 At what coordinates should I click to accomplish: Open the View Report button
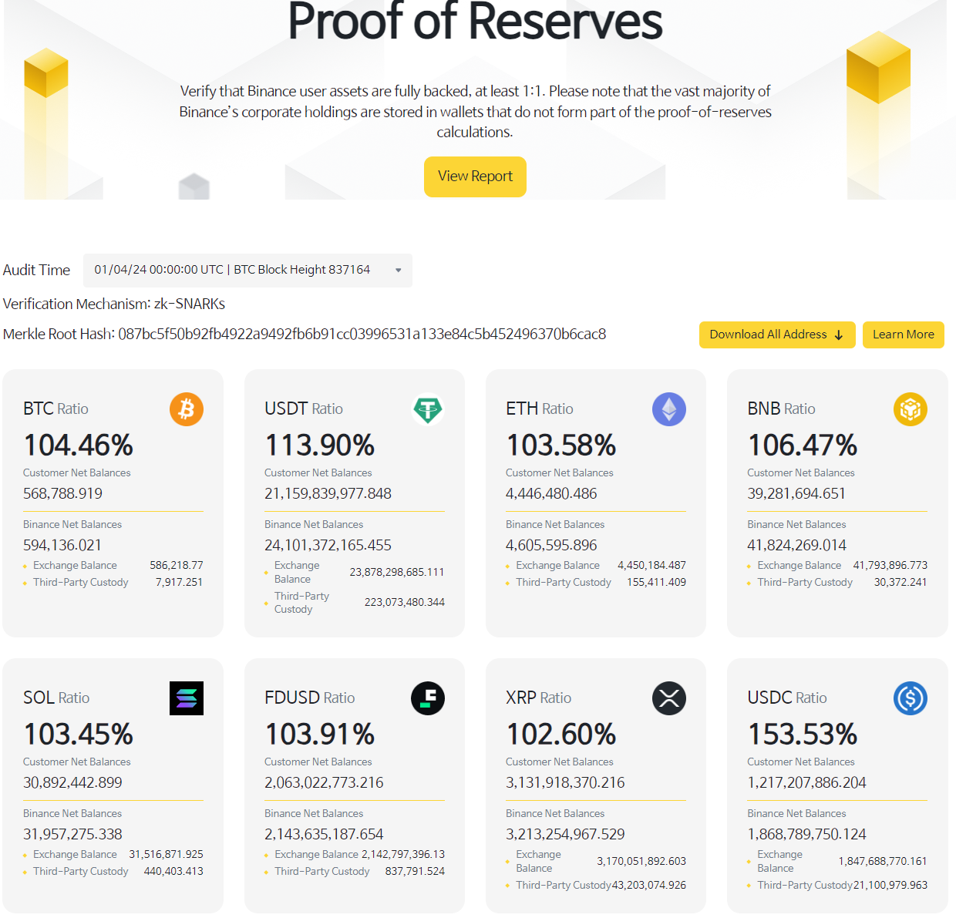pos(475,177)
